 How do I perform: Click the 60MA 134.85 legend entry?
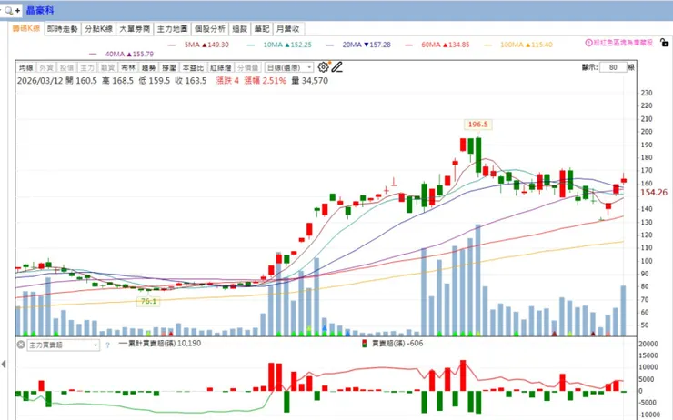pos(437,45)
